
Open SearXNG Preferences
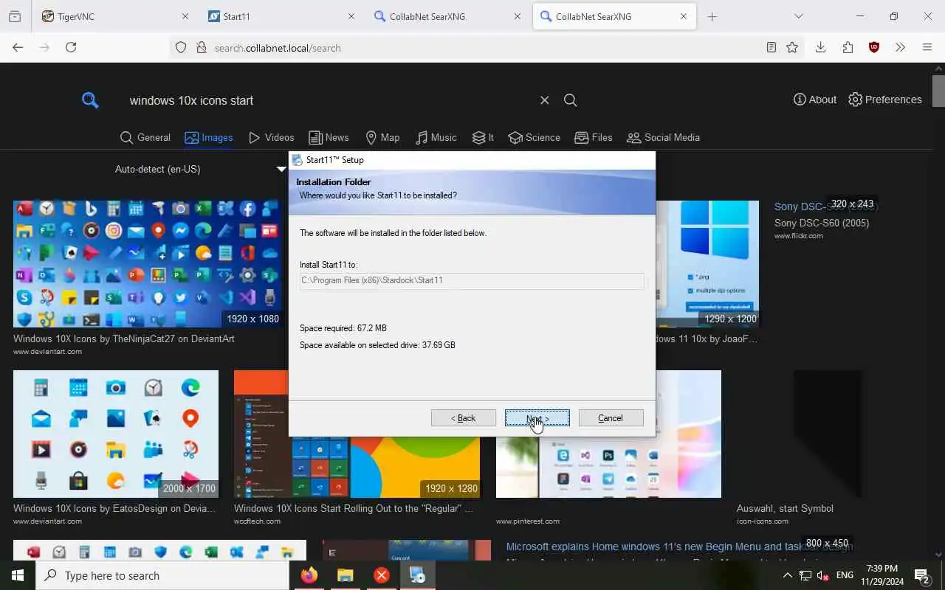coord(885,100)
